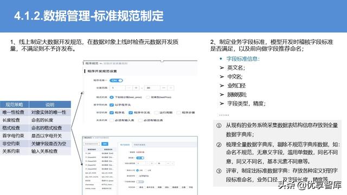Switch to the second tab in lower panel
The image size is (347, 195).
[x=139, y=145]
